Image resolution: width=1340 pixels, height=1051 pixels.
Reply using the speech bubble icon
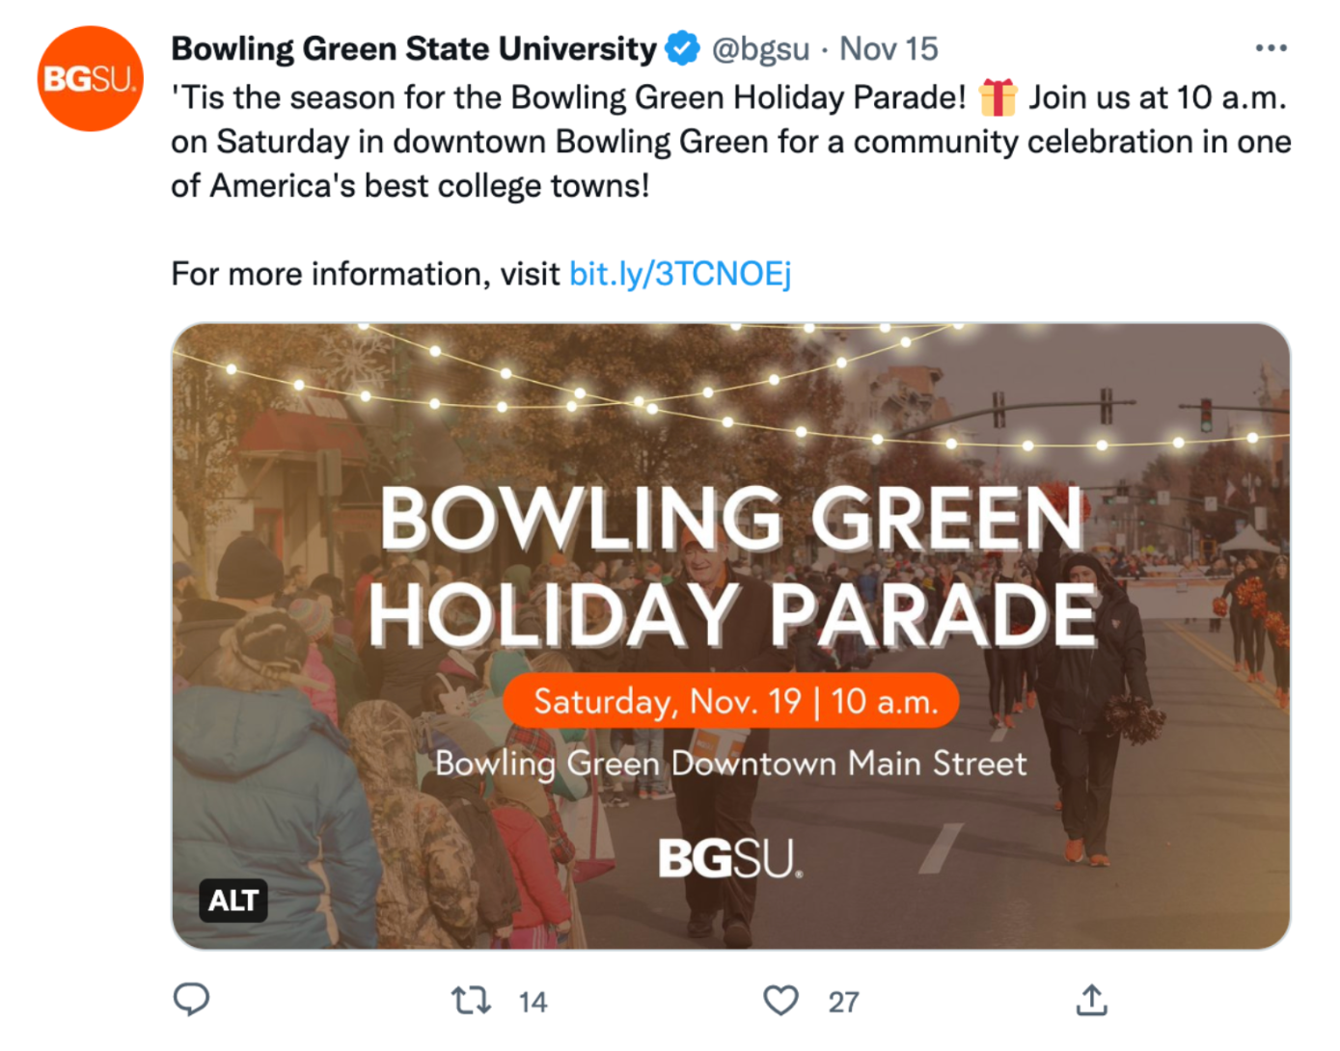(191, 1000)
